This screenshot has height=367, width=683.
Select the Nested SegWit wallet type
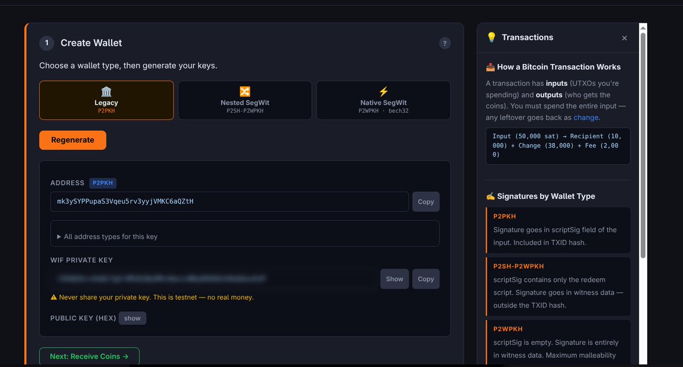coord(245,100)
